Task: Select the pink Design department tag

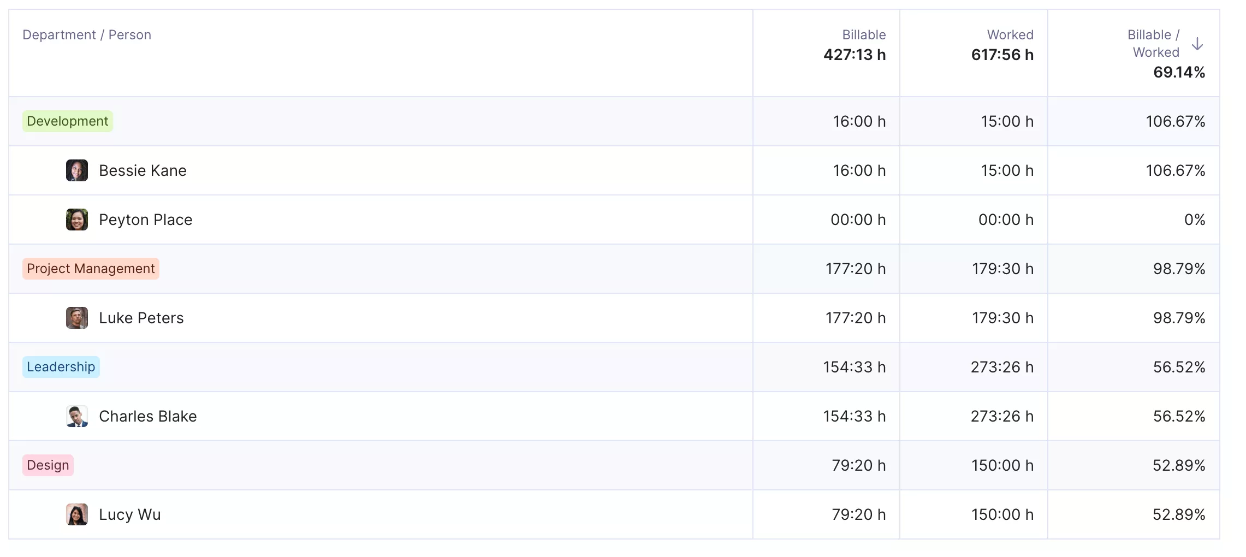Action: [x=48, y=465]
